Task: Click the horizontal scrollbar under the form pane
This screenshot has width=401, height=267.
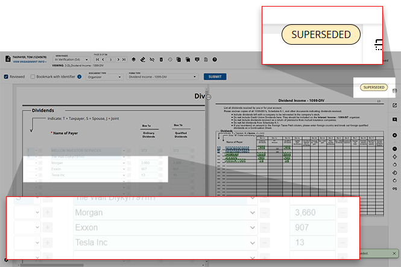Action: [x=52, y=265]
